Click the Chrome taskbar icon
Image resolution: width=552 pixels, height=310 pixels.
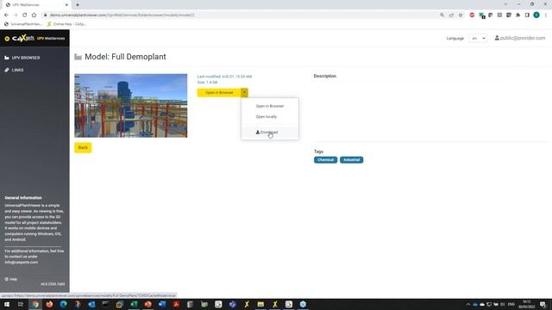35,304
